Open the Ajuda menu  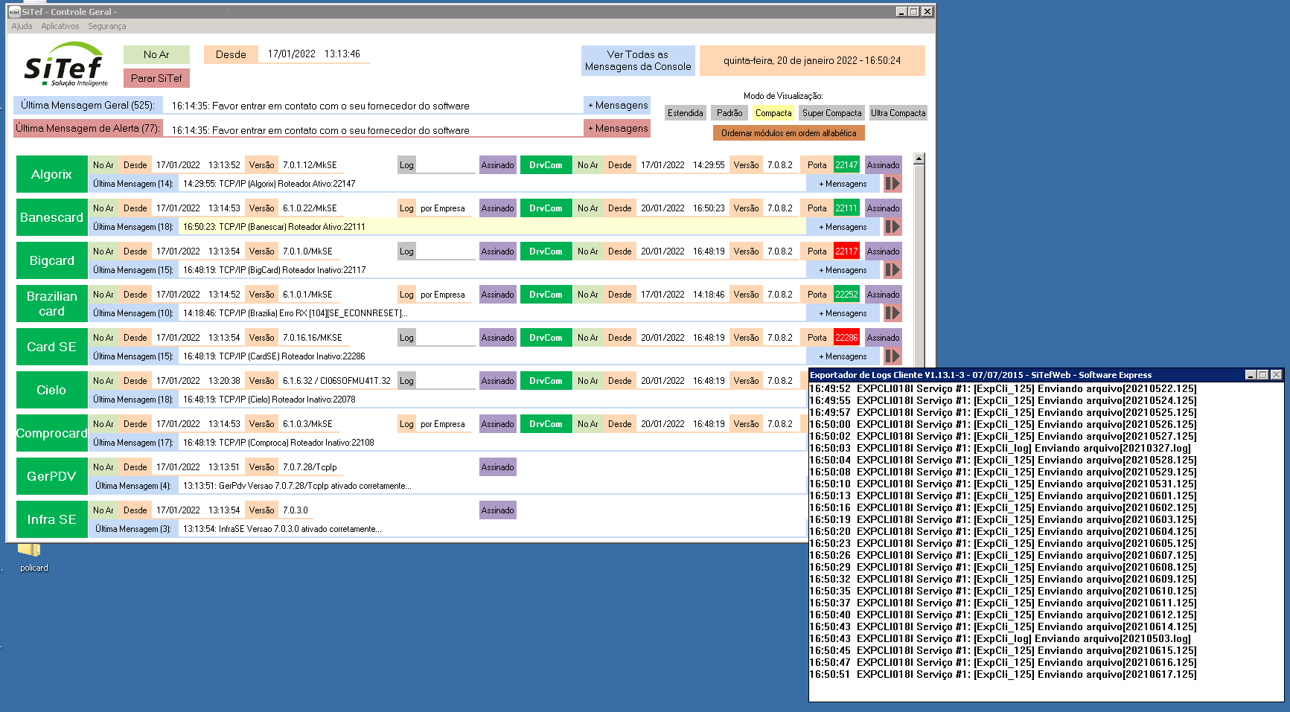coord(22,26)
